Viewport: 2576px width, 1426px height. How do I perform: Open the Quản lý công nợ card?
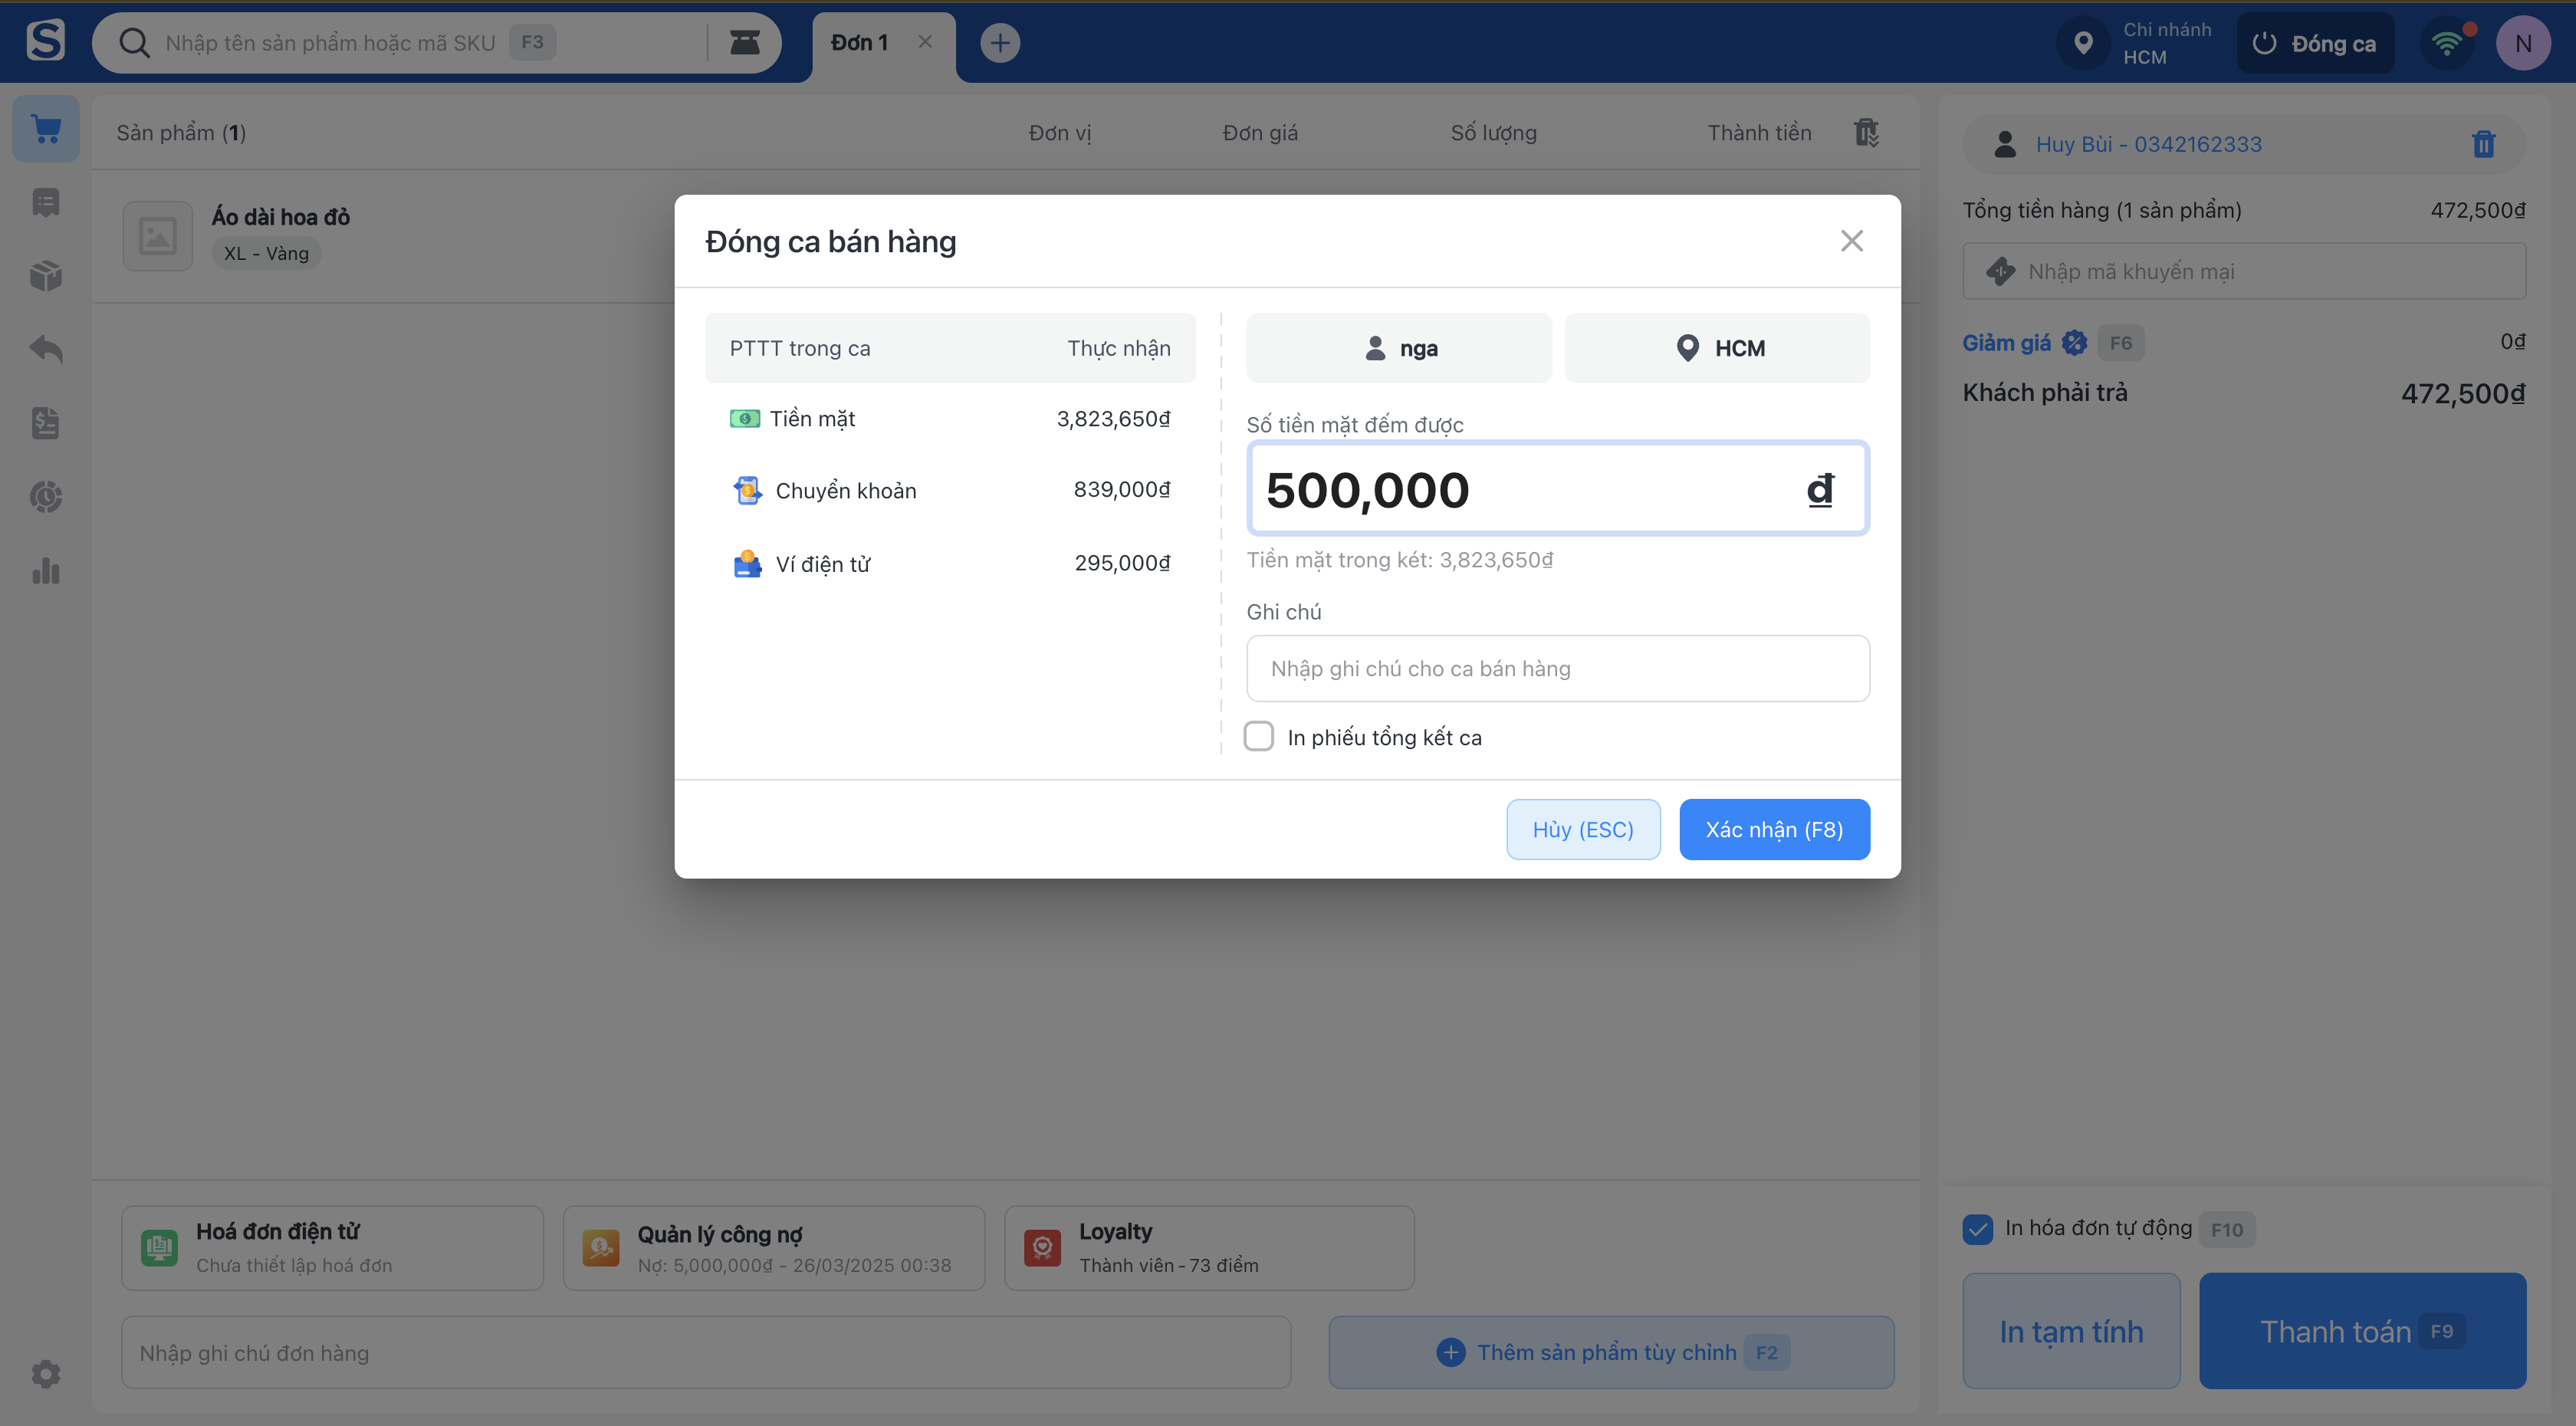774,1248
